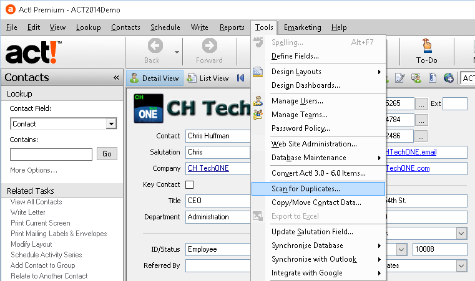Open the Lookup menu
Screen dimensions: 475x281
pyautogui.click(x=88, y=27)
